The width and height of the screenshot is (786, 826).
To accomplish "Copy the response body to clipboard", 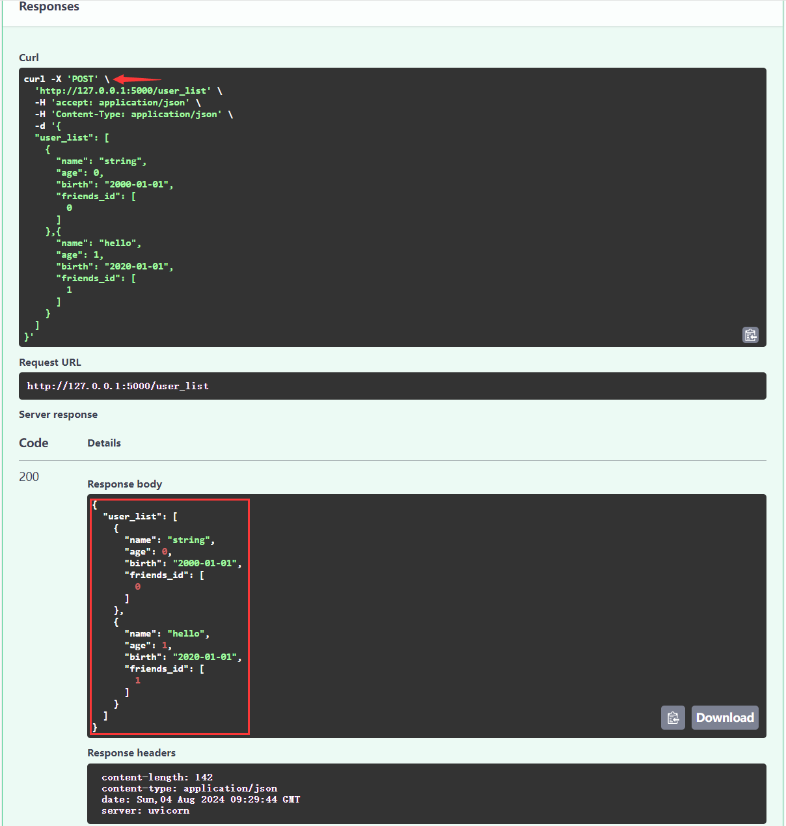I will click(673, 717).
